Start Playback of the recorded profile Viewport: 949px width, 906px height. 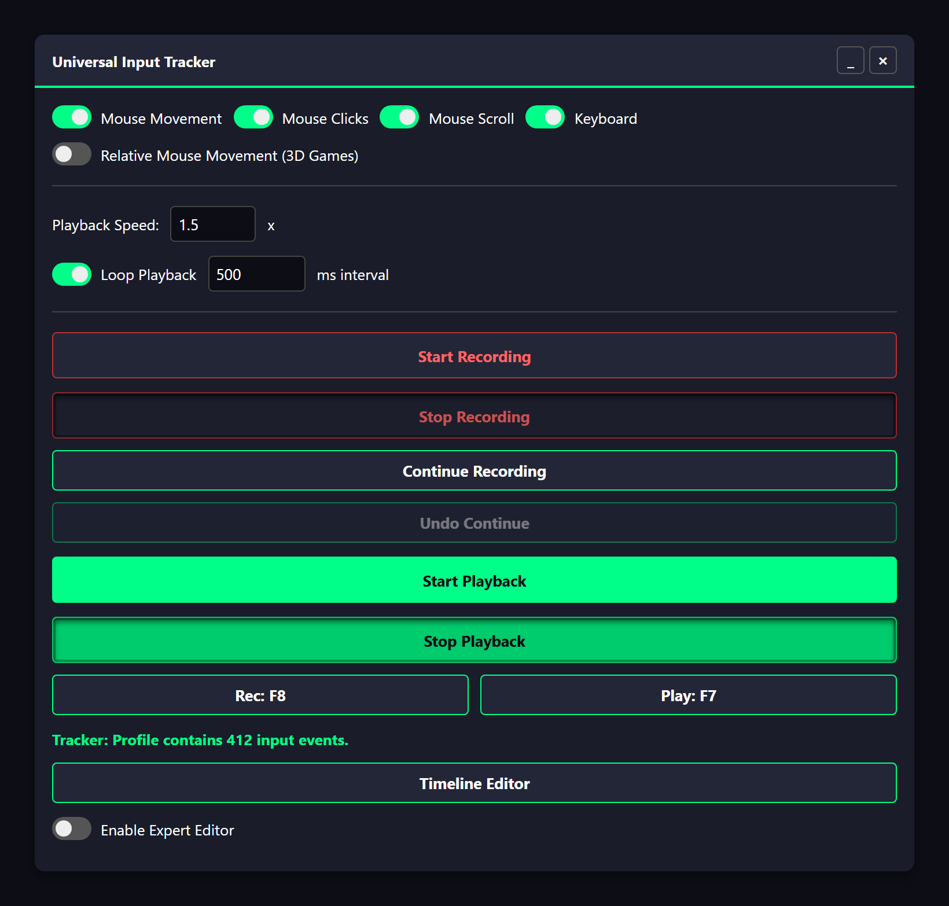point(474,580)
